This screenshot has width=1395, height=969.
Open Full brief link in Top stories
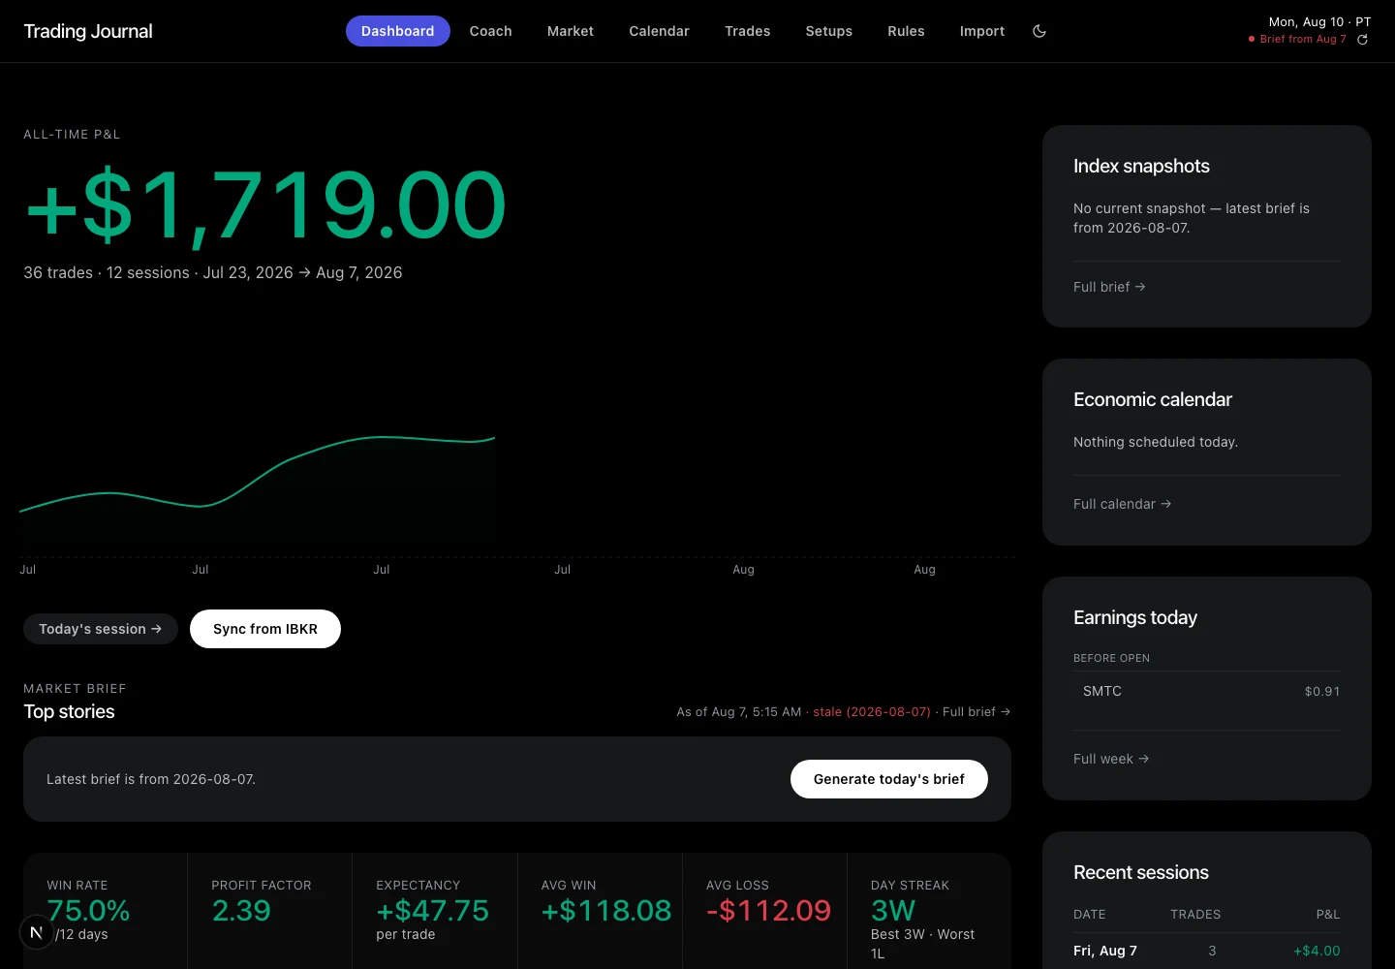point(976,711)
